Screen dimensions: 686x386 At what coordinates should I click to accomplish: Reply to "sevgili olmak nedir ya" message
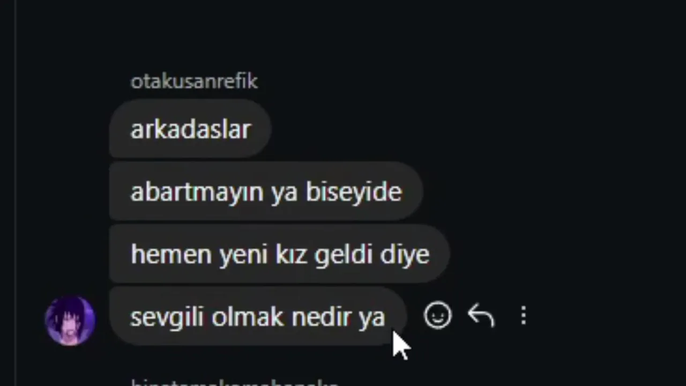click(481, 315)
